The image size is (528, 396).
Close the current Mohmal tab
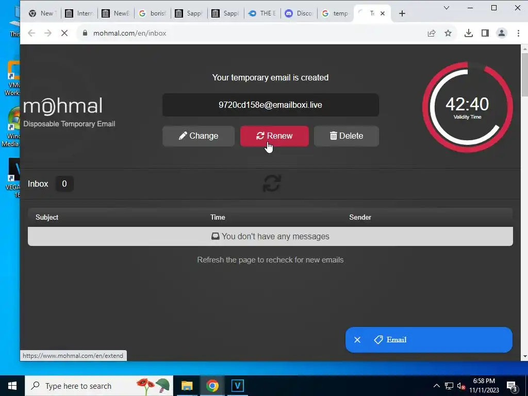pos(383,13)
